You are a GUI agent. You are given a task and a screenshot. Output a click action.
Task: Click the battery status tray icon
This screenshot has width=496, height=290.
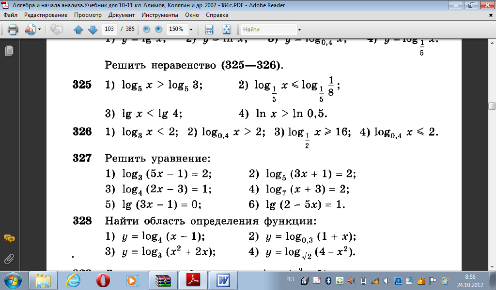click(363, 280)
